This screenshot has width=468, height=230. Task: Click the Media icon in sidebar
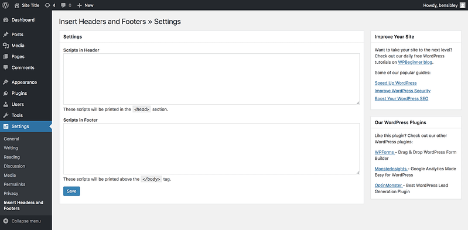(6, 46)
